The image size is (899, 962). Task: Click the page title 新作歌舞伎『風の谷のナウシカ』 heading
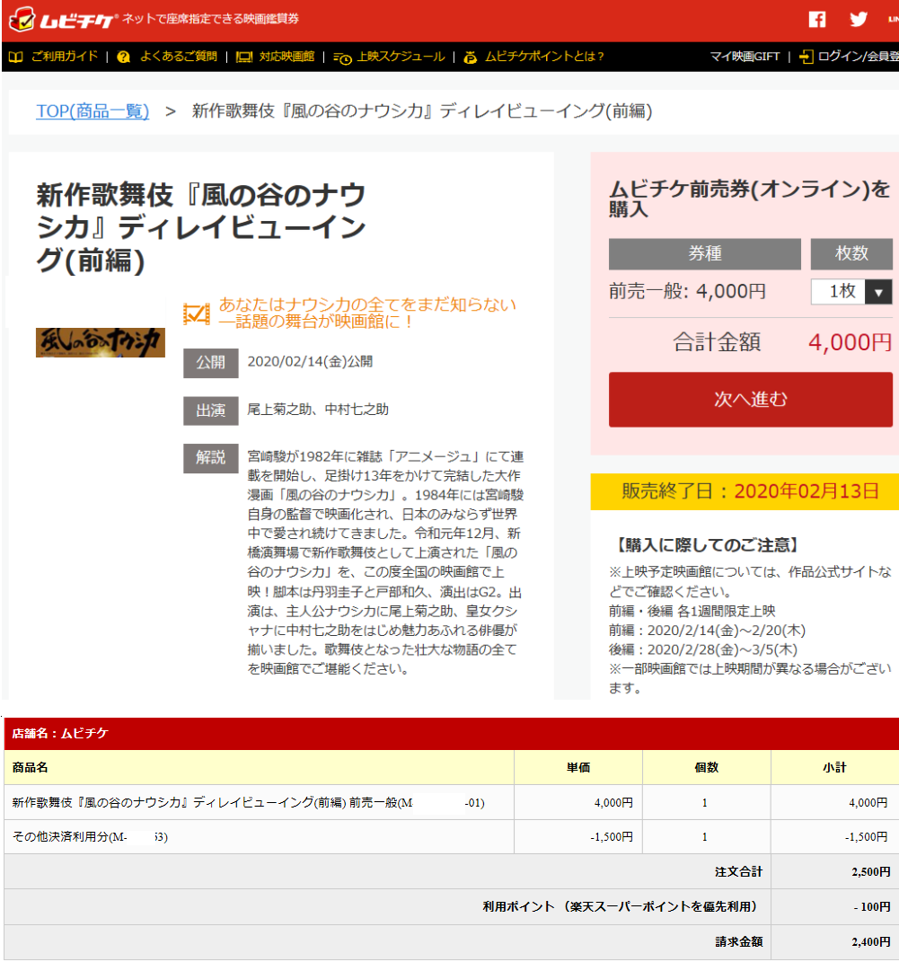tap(201, 227)
